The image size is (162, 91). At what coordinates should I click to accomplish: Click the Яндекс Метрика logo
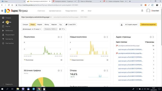[16, 11]
